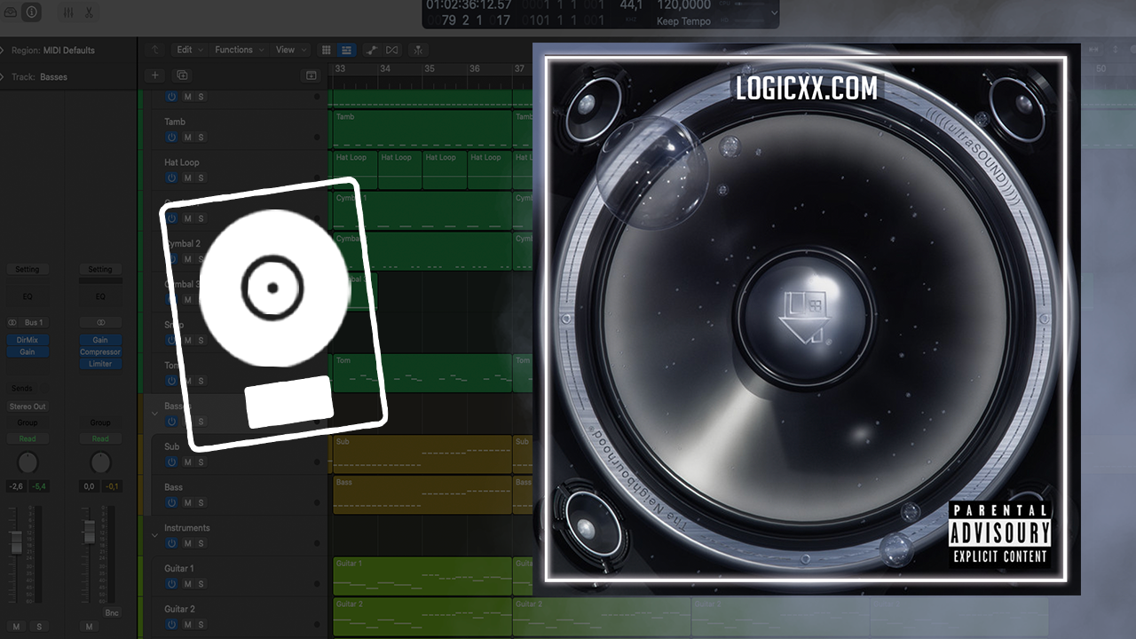Solo the Sub track

pos(201,462)
